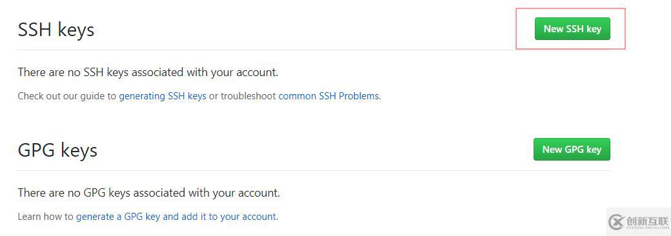This screenshot has width=671, height=236.
Task: Open the common SSH Problems link
Action: click(328, 96)
